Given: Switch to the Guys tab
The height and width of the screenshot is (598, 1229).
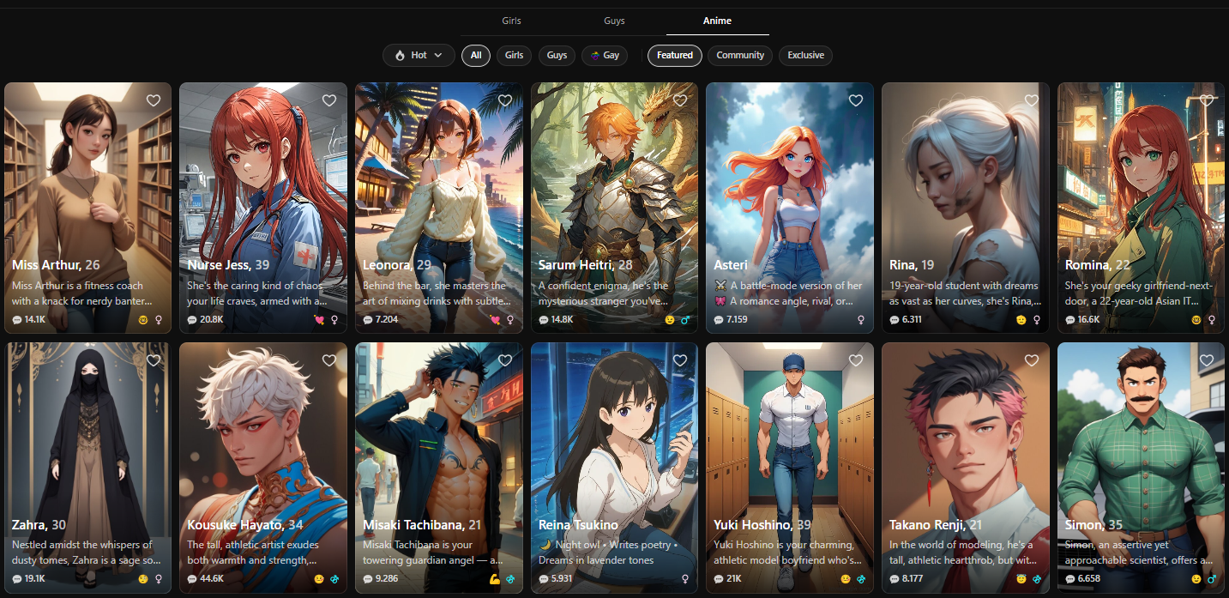Looking at the screenshot, I should 614,21.
